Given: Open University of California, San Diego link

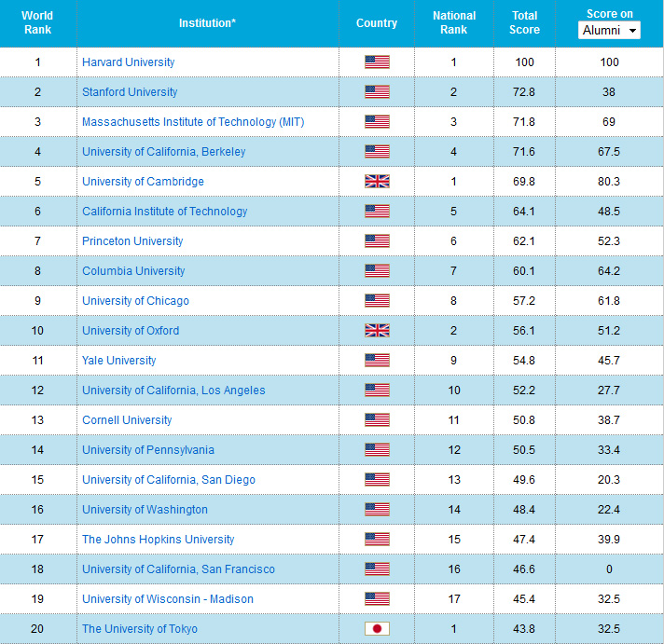Looking at the screenshot, I should point(169,480).
